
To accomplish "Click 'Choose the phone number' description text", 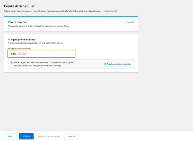I will pyautogui.click(x=39, y=26).
